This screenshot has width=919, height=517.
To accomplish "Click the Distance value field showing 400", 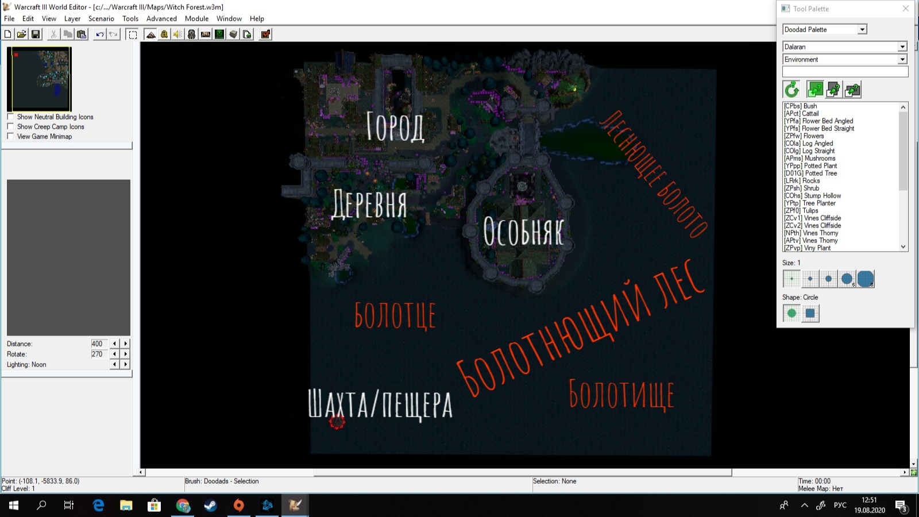I will [x=99, y=344].
